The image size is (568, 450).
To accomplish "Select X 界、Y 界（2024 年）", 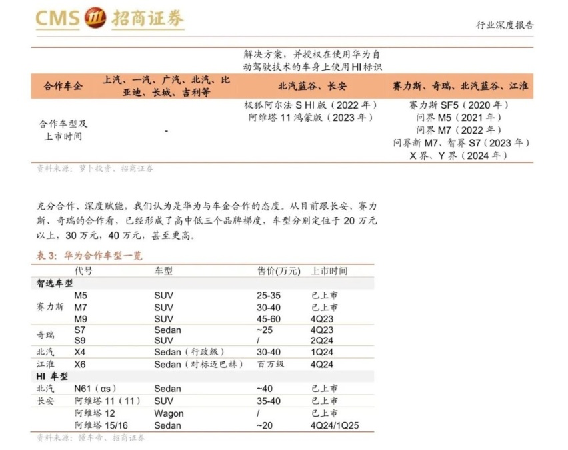I will [459, 156].
